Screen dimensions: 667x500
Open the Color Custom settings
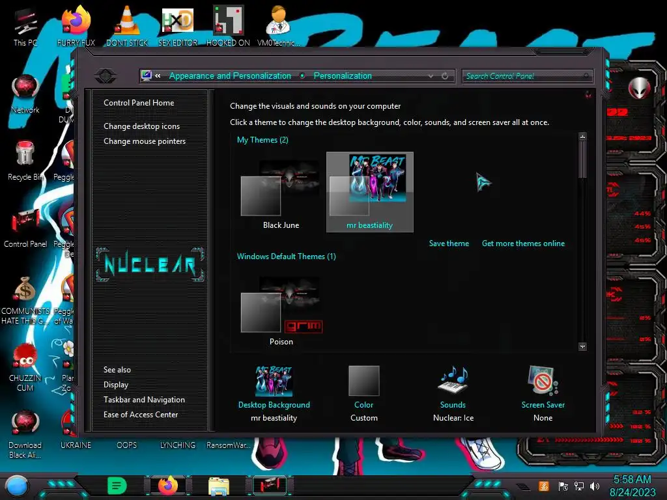tap(363, 393)
